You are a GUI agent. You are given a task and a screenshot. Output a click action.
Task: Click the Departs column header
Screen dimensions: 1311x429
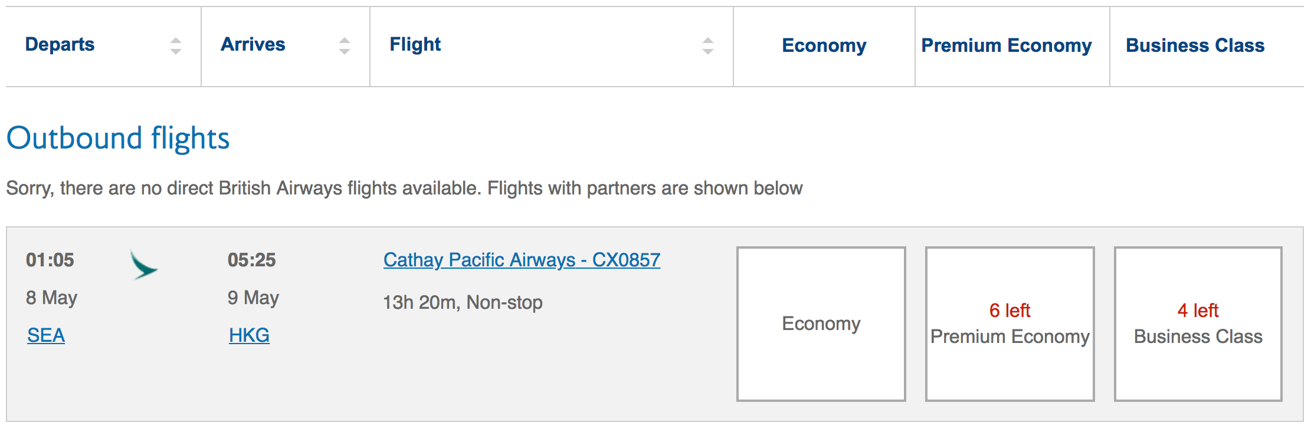(x=60, y=45)
